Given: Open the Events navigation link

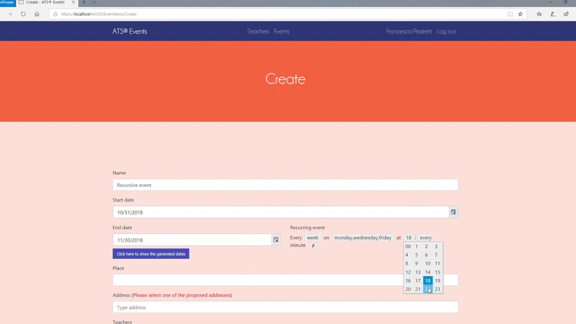Looking at the screenshot, I should (x=281, y=31).
